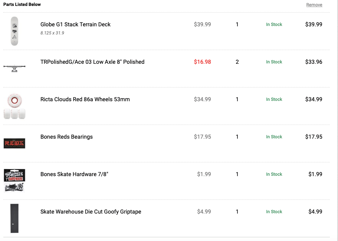Click the Globe deck product thumbnail
338x241 pixels.
pyautogui.click(x=14, y=31)
